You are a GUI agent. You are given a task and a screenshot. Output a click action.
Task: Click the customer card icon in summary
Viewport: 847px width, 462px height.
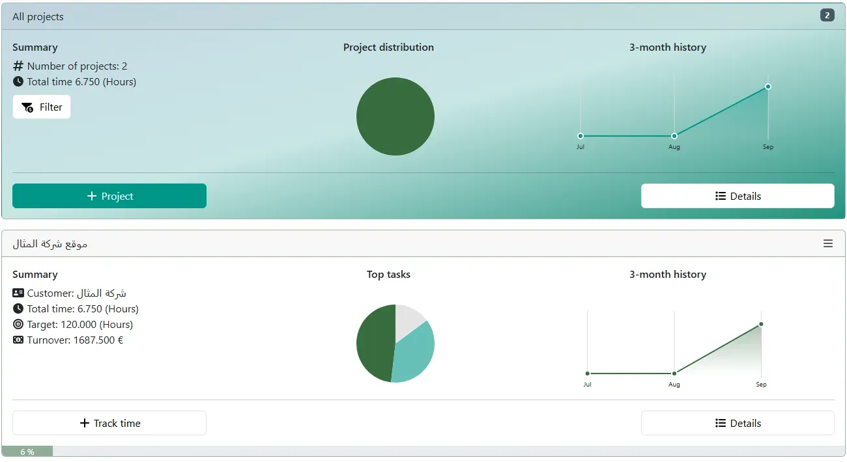[18, 293]
